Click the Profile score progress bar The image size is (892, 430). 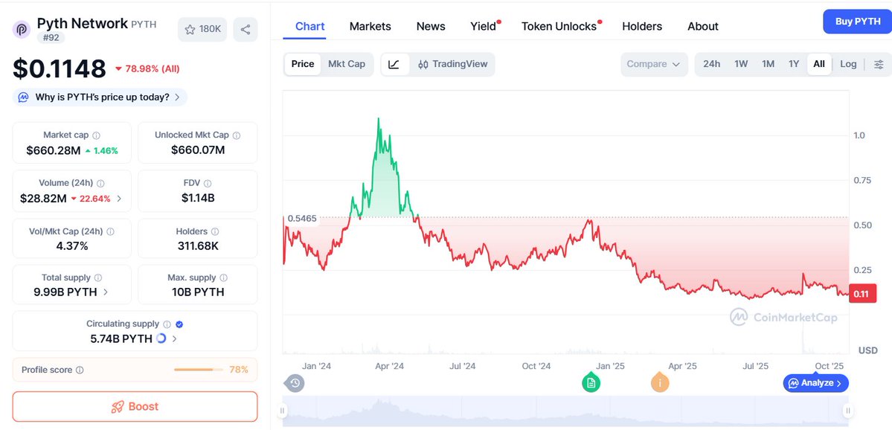pyautogui.click(x=199, y=370)
